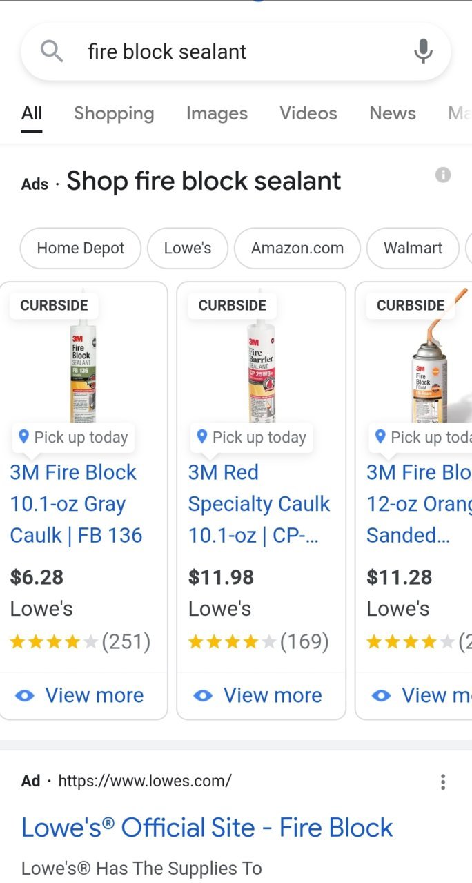Image resolution: width=472 pixels, height=883 pixels.
Task: Click eye icon under 3M Red Specialty Caulk
Action: [203, 695]
